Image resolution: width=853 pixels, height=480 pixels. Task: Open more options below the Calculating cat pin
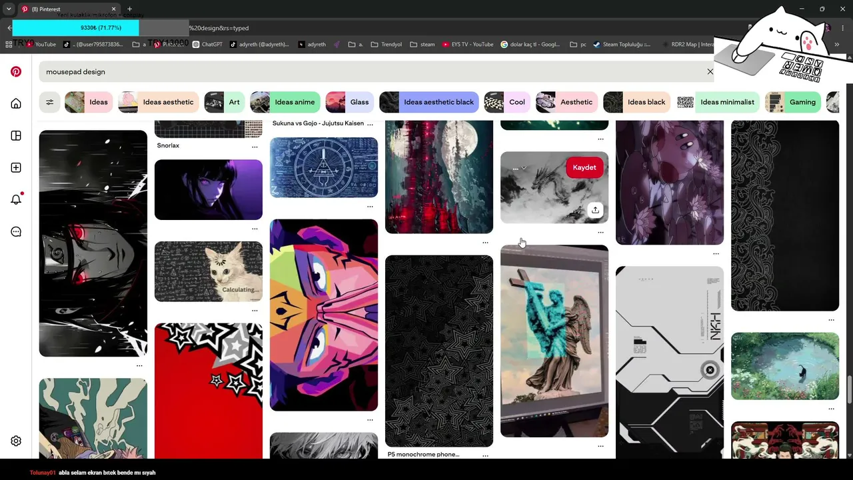(x=255, y=311)
